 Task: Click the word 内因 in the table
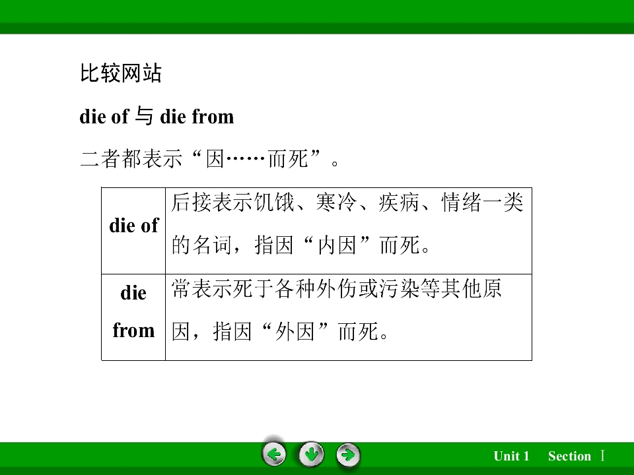click(337, 245)
